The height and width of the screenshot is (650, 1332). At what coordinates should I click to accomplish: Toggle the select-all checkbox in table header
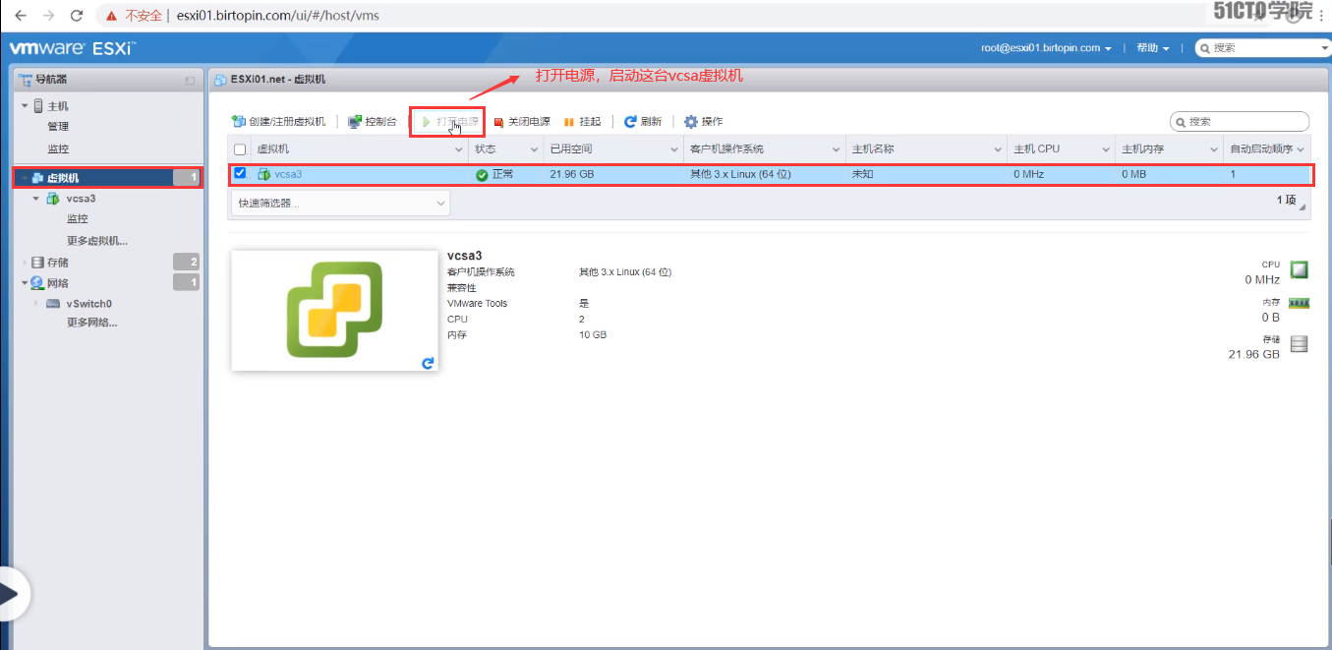[240, 149]
